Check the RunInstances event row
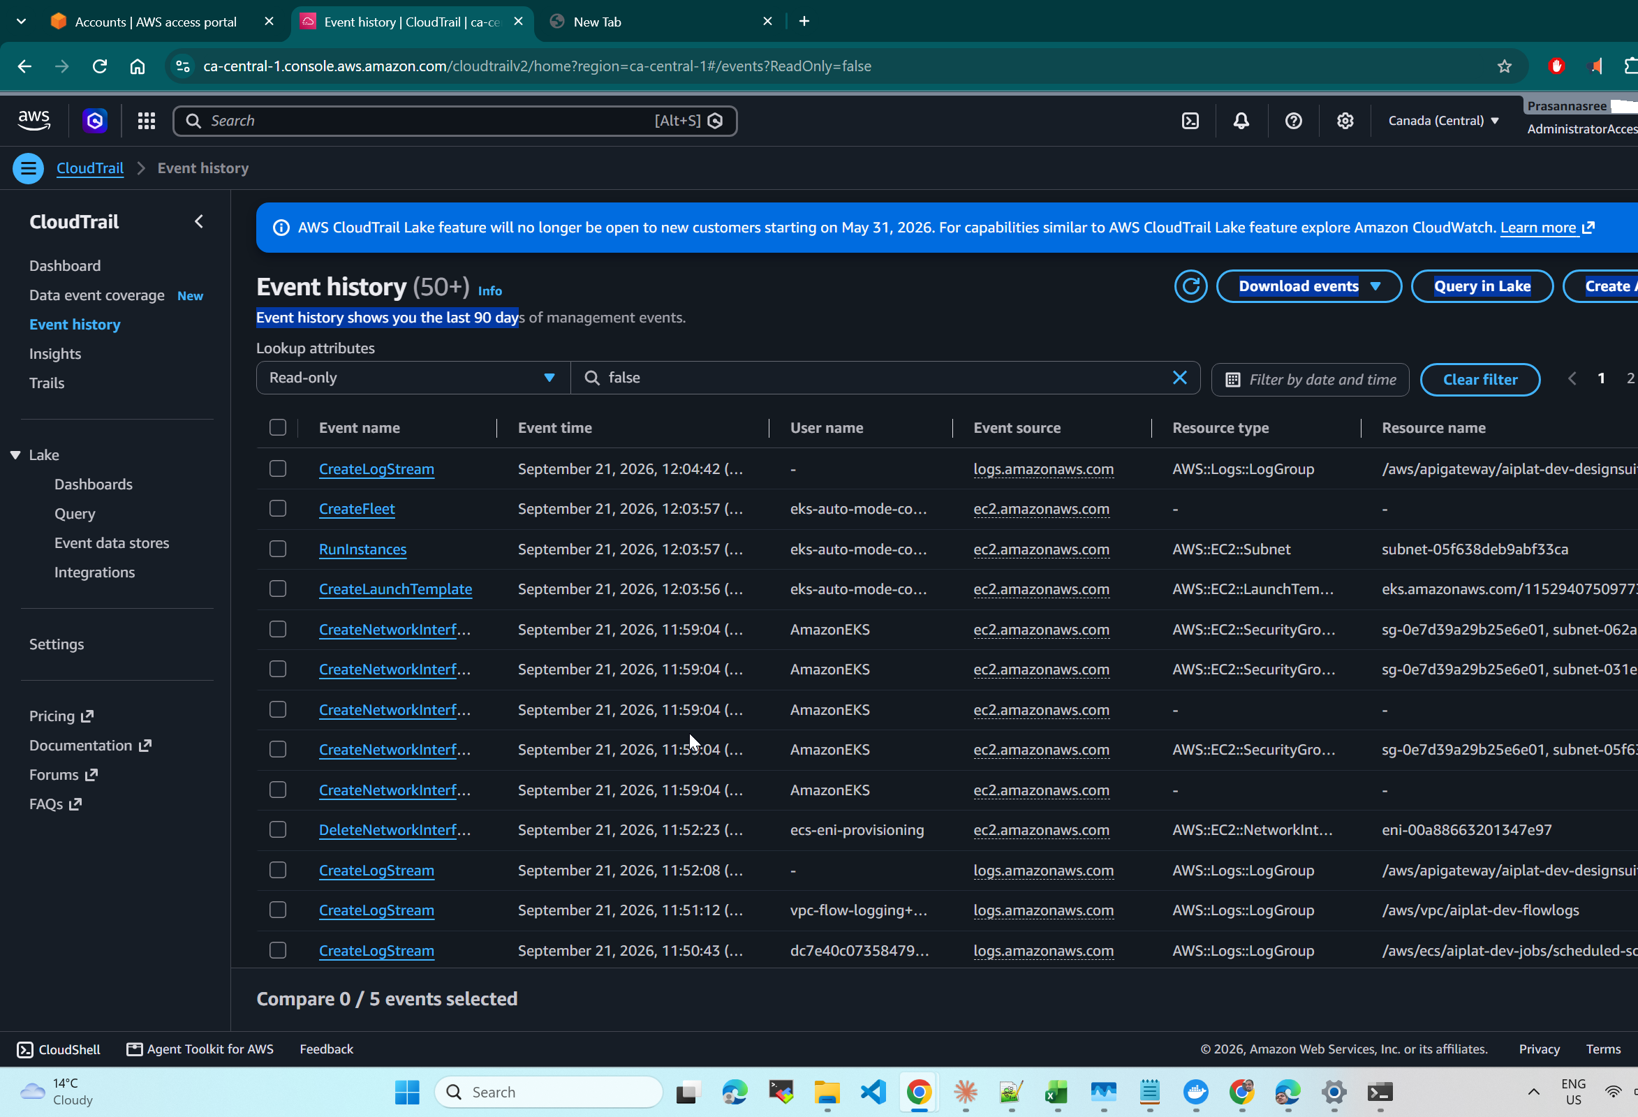The width and height of the screenshot is (1638, 1117). (278, 549)
